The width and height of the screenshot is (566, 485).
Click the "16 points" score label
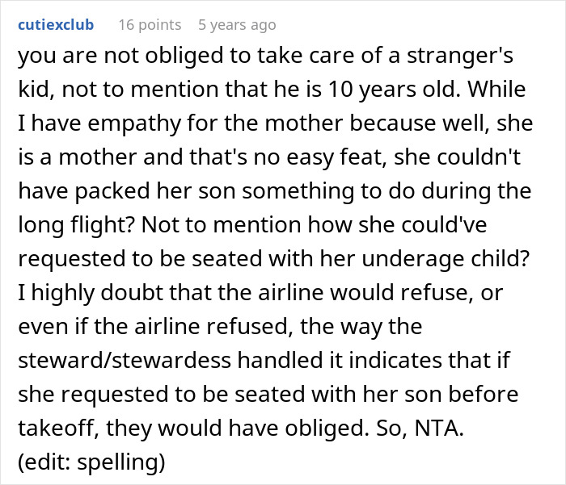[150, 25]
